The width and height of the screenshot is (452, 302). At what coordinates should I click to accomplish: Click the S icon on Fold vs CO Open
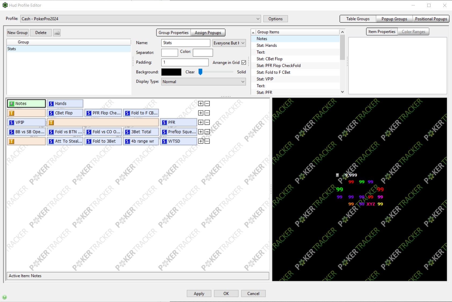[x=89, y=132]
